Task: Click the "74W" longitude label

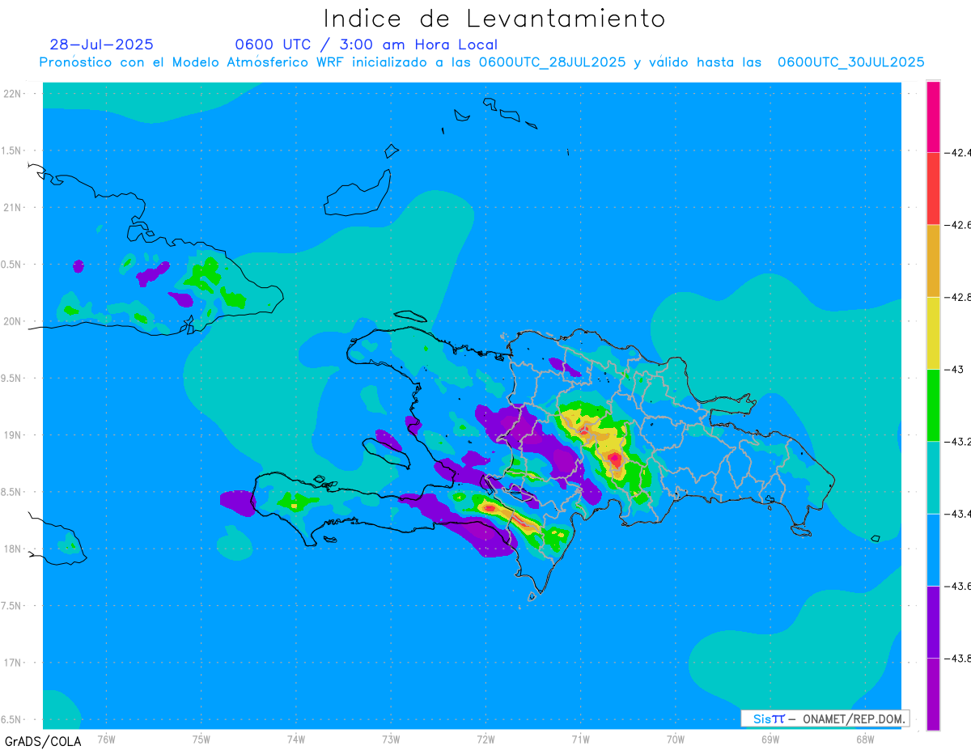Action: pyautogui.click(x=296, y=739)
